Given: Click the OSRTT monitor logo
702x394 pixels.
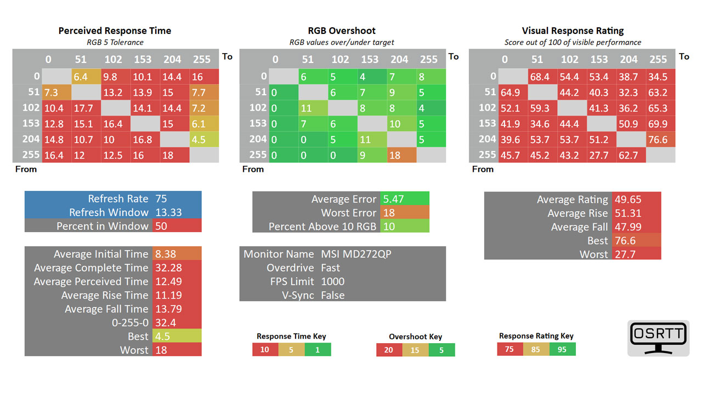Looking at the screenshot, I should (658, 338).
